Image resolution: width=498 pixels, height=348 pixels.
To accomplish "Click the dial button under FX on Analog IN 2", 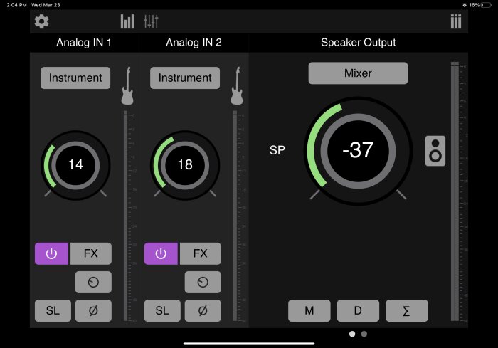I will click(203, 283).
